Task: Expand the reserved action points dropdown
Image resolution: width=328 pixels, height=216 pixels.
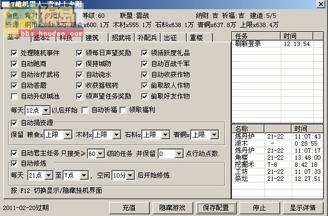Action: coord(179,154)
